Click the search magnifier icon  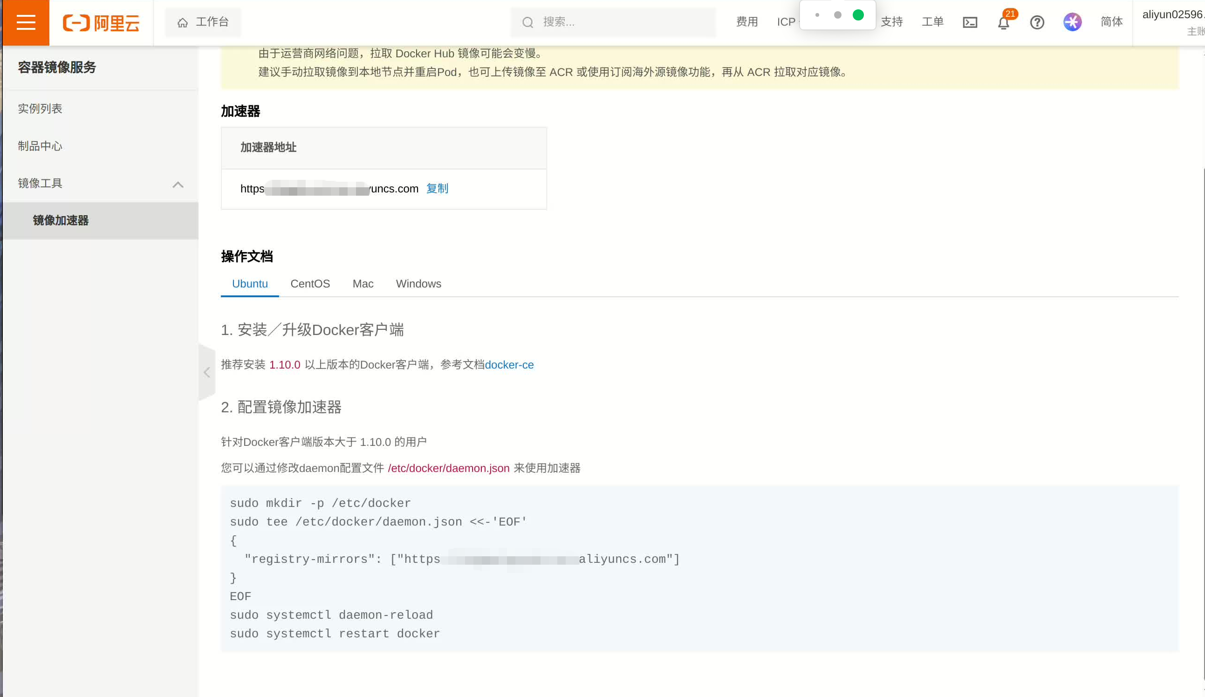pyautogui.click(x=527, y=22)
